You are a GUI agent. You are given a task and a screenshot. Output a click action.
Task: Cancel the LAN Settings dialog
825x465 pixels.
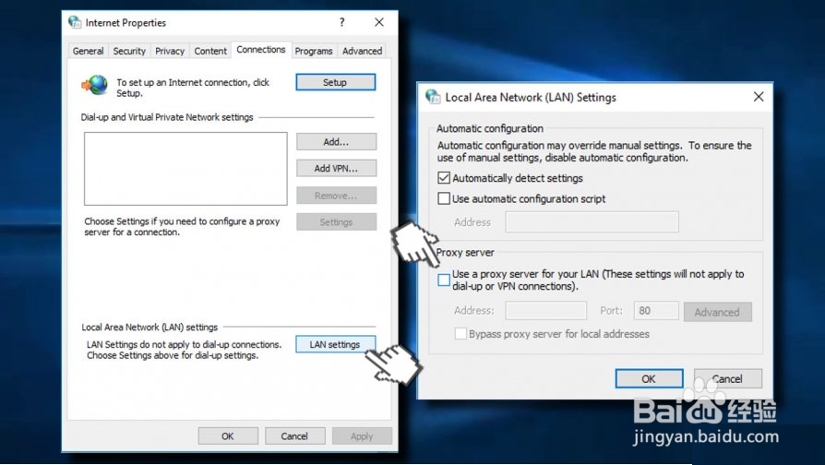point(728,378)
